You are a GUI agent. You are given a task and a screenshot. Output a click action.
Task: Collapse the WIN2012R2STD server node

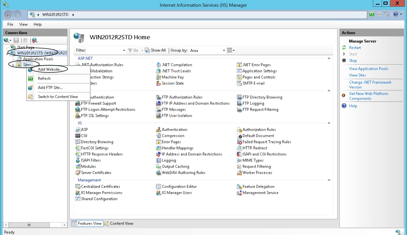pos(7,53)
